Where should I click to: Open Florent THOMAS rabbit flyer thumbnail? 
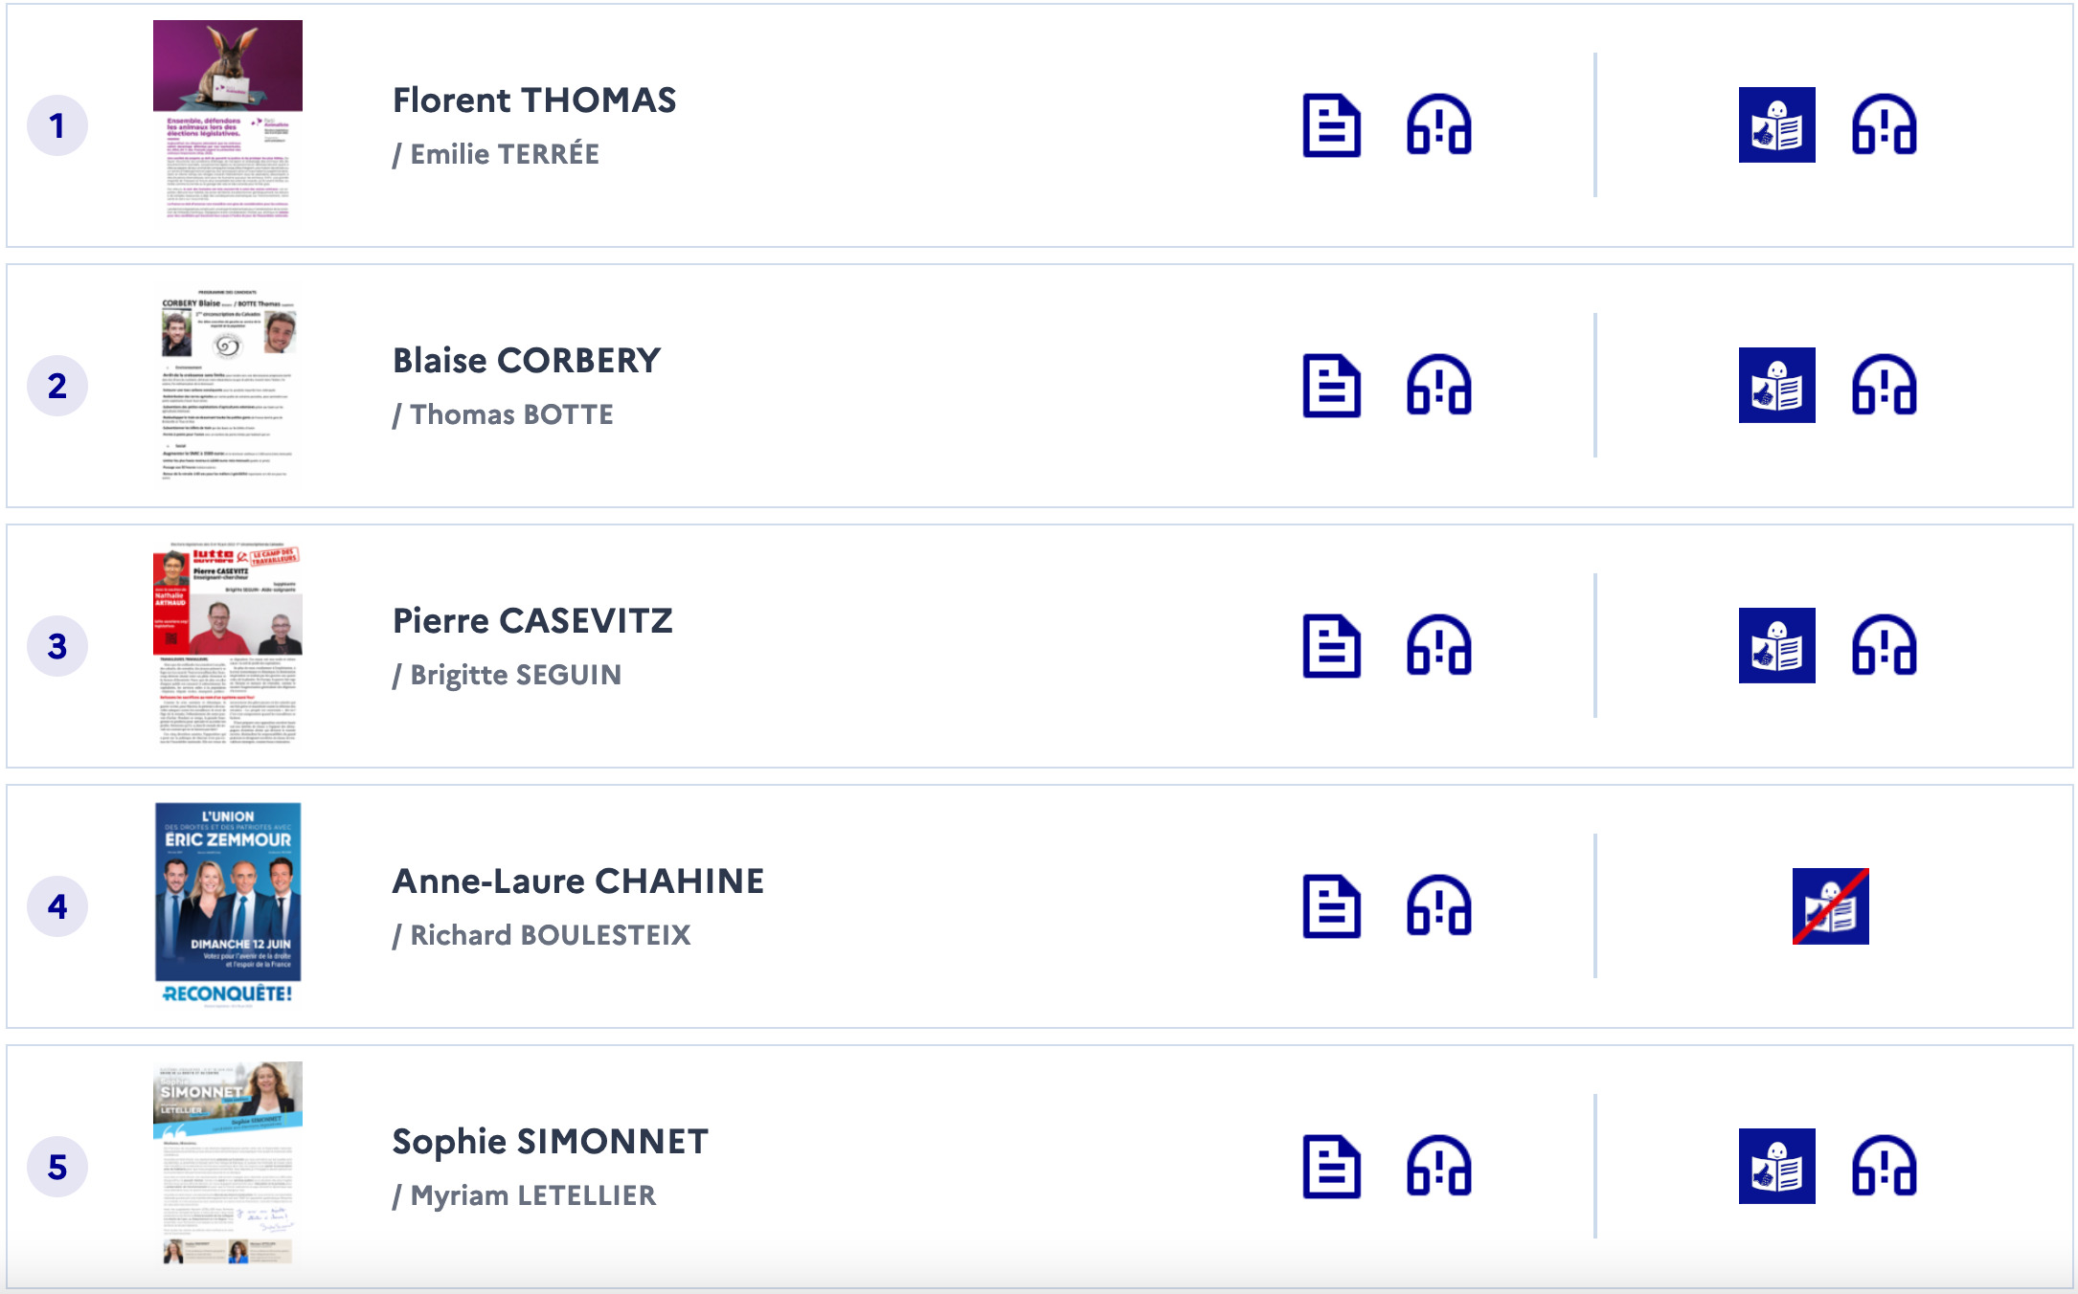[228, 122]
